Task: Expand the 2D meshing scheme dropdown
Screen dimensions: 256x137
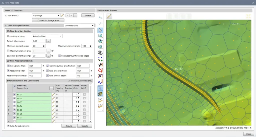Action: [x=61, y=36]
